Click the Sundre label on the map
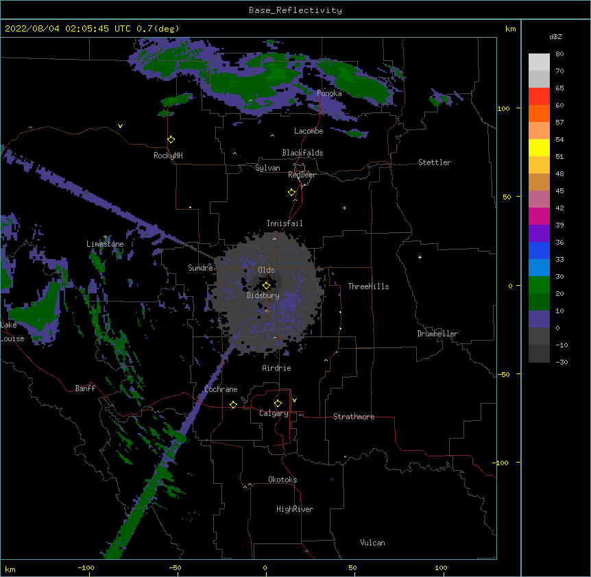 pyautogui.click(x=200, y=268)
